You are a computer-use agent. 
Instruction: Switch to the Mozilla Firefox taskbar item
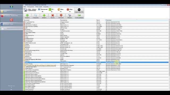pos(11,16)
